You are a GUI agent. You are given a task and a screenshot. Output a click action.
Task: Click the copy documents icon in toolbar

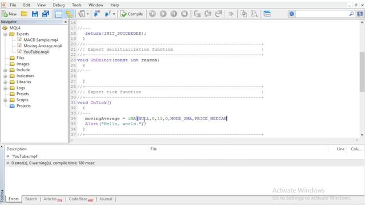[244, 14]
